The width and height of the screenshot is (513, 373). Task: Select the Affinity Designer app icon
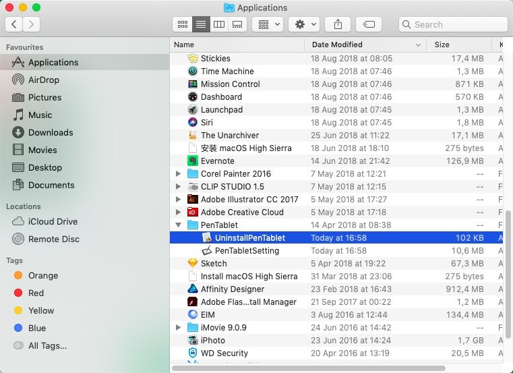pyautogui.click(x=193, y=289)
